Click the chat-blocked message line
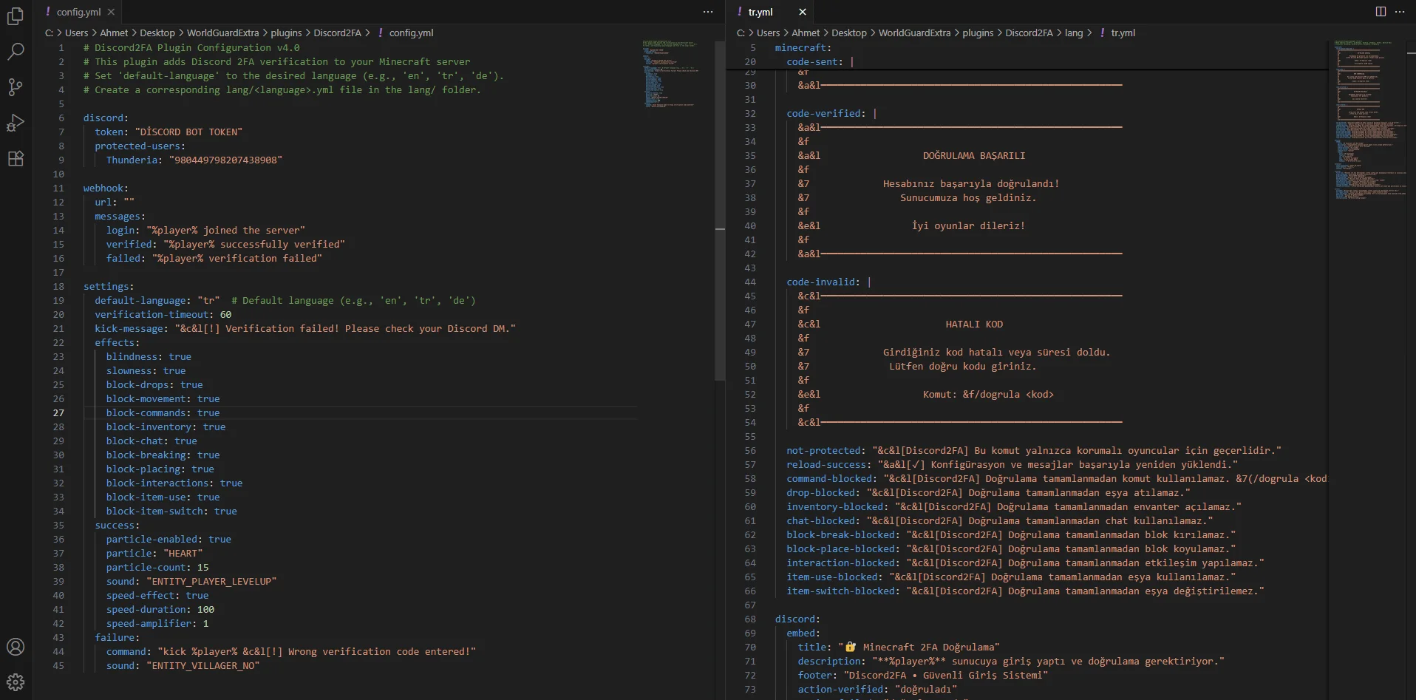Viewport: 1416px width, 700px height. 999,520
